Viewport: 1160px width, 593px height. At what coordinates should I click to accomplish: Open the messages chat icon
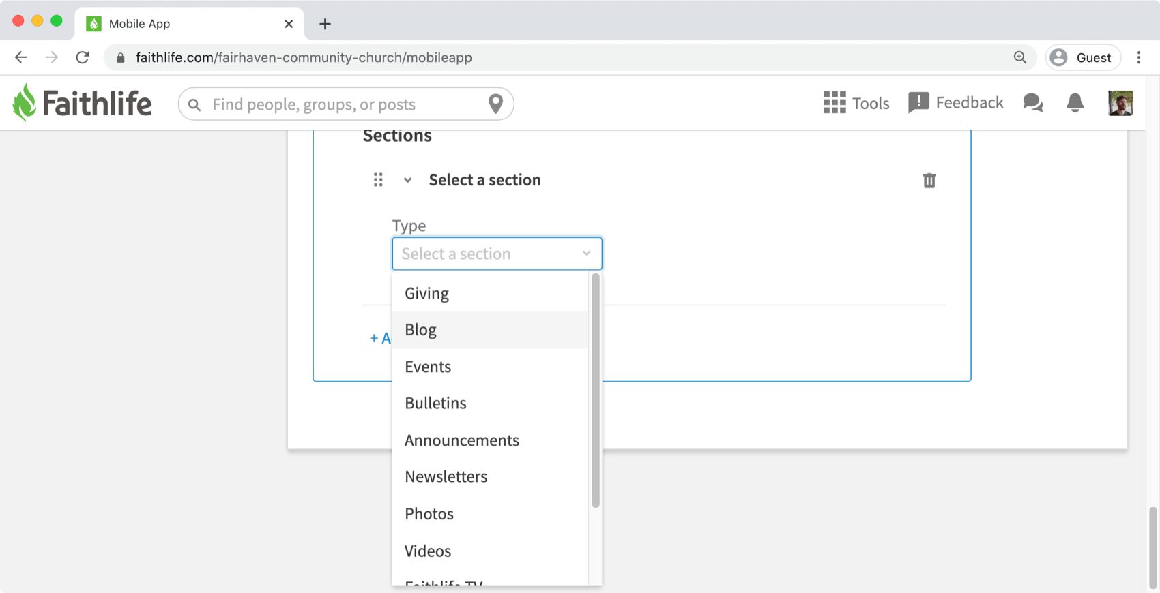point(1033,103)
